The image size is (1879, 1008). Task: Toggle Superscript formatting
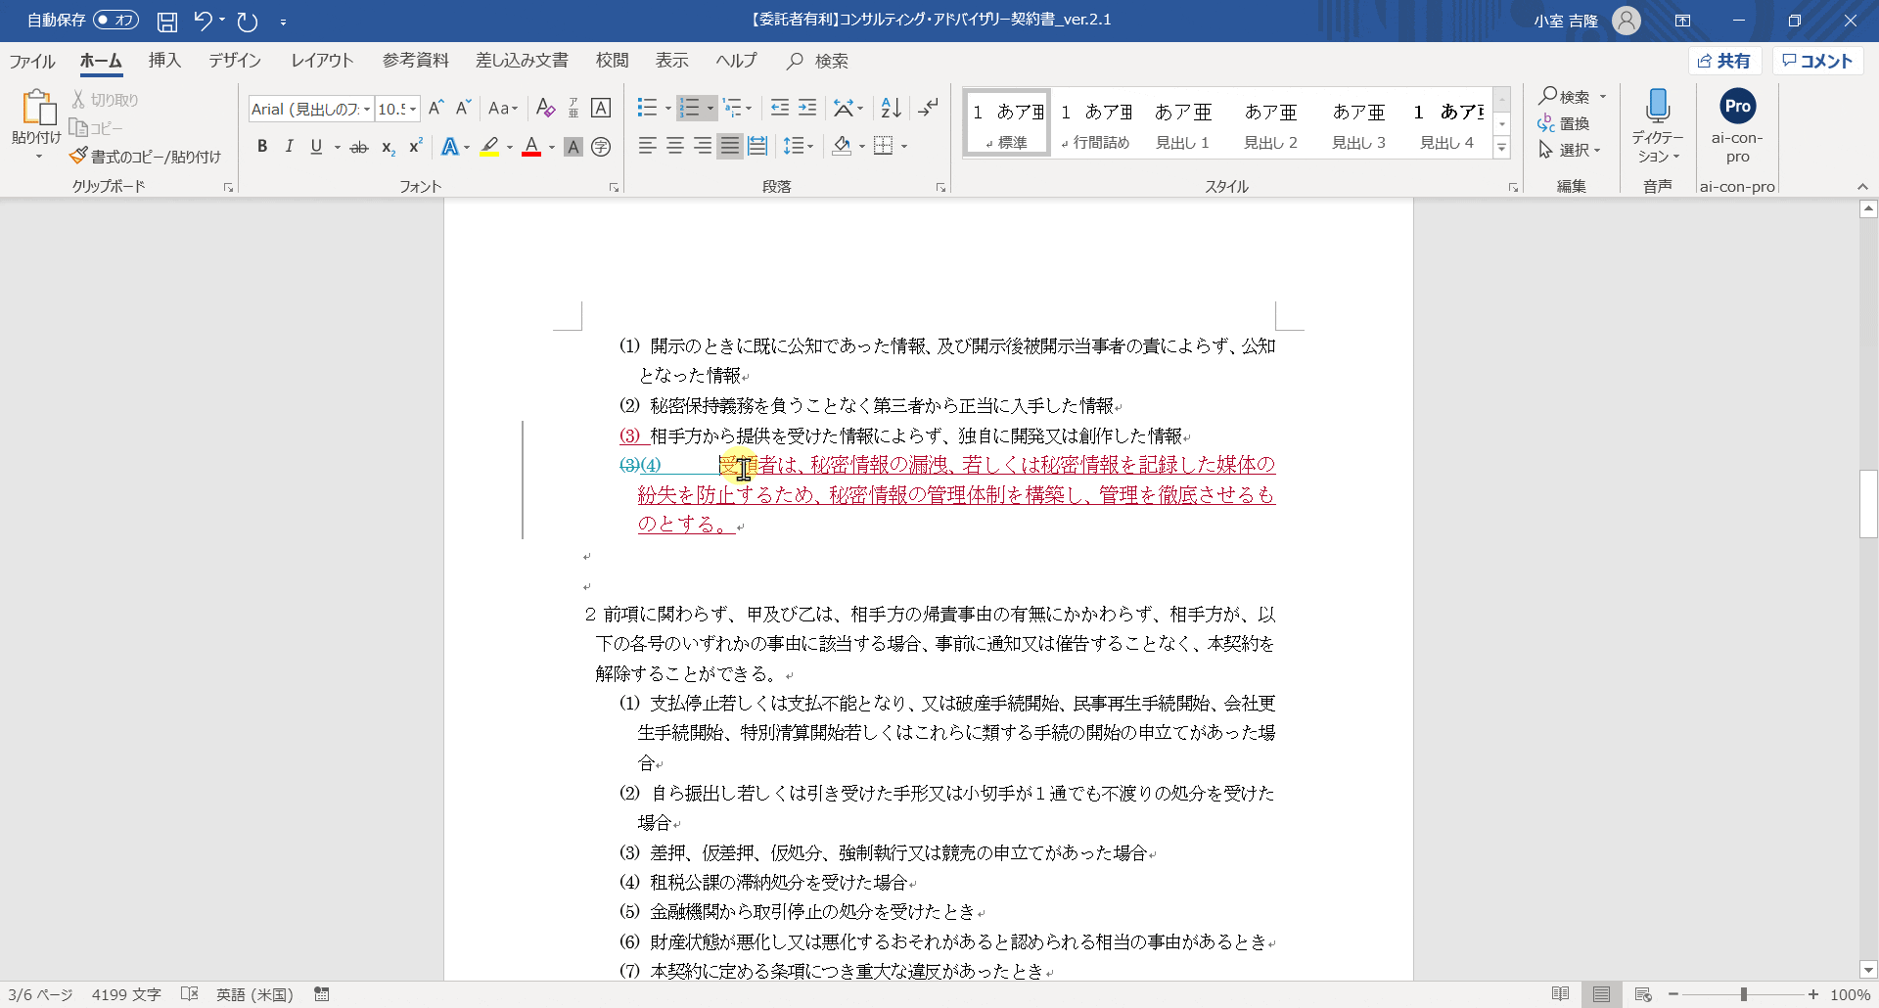[416, 147]
